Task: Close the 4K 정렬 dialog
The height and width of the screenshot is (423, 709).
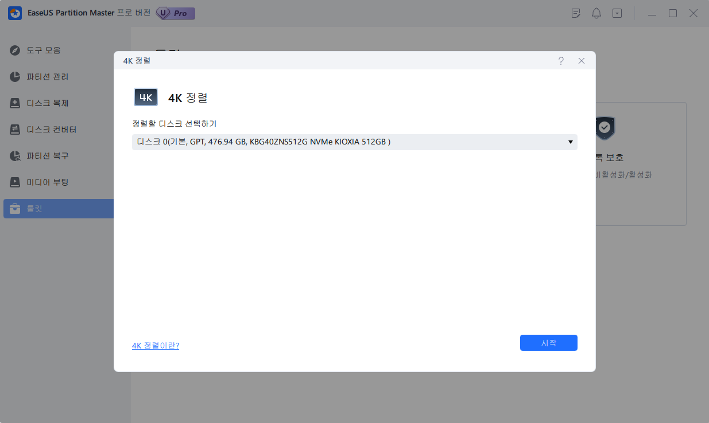Action: 582,61
